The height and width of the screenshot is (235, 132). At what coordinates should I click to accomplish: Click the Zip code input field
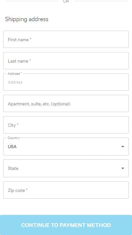point(66,190)
